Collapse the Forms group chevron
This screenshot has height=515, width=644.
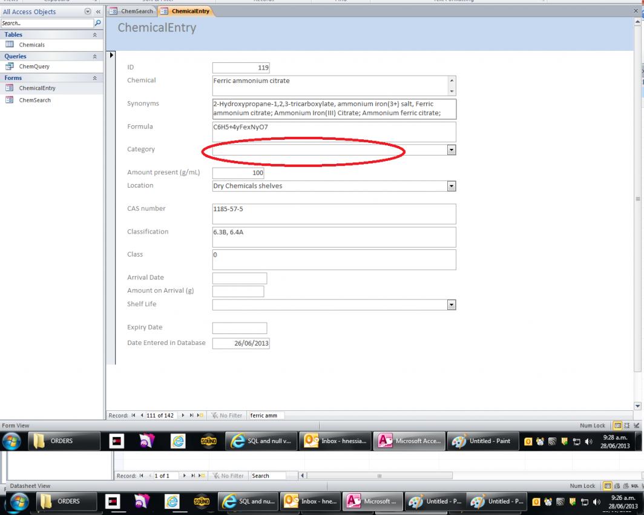(x=95, y=77)
